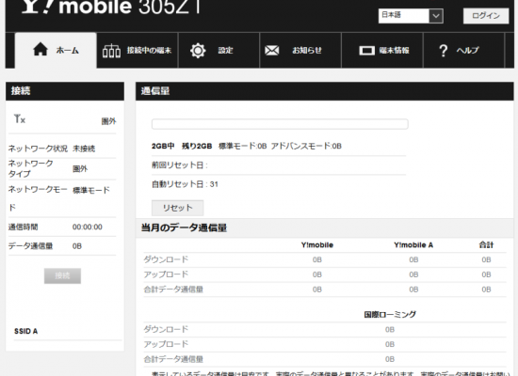Click アップロード row in roaming table
Viewport: 518px width, 376px height.
pyautogui.click(x=325, y=344)
